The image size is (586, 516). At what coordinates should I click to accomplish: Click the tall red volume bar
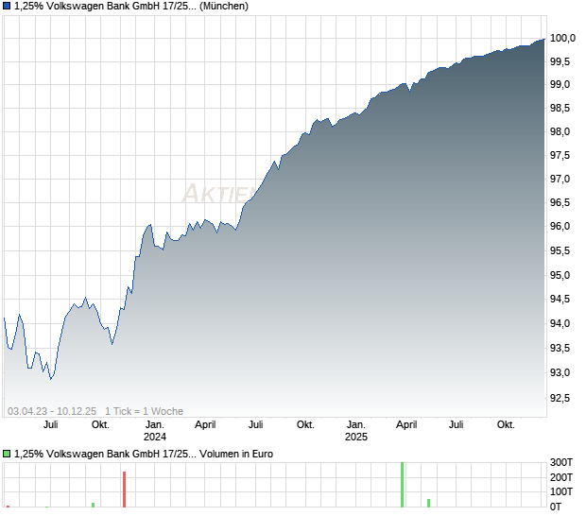tap(124, 490)
